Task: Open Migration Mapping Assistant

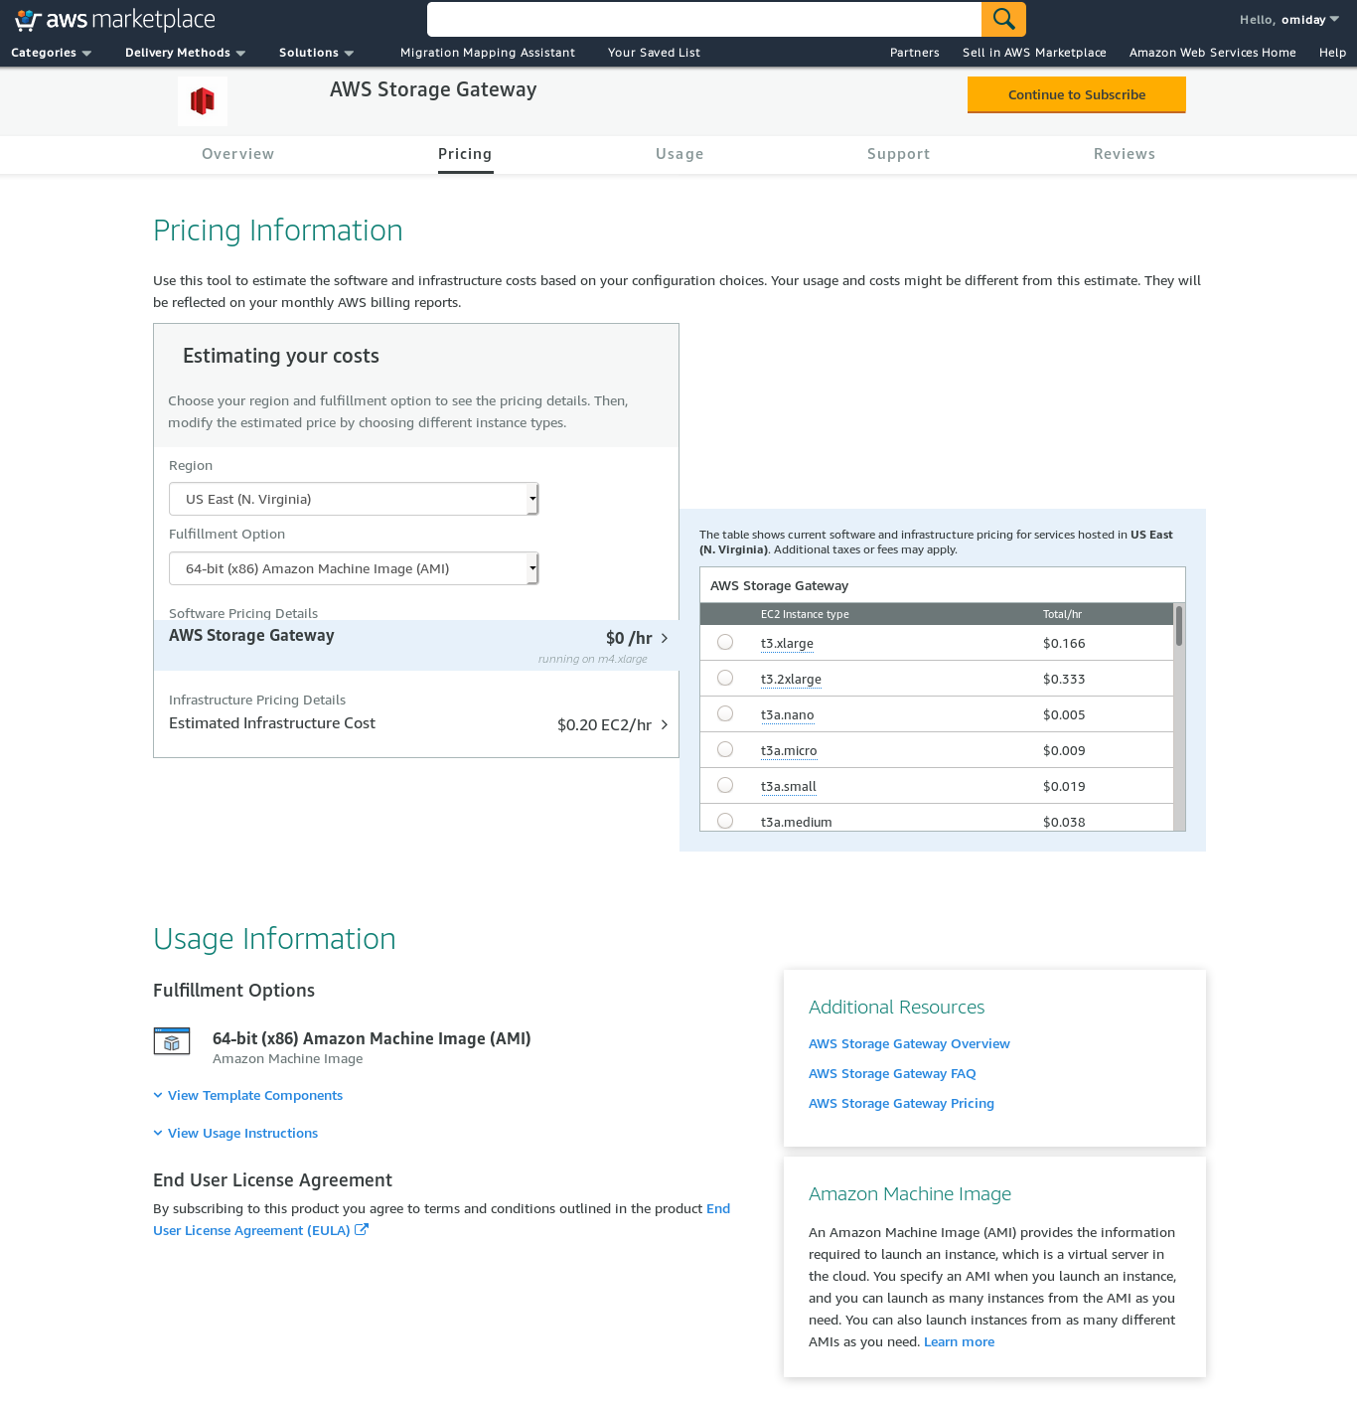Action: pos(488,53)
